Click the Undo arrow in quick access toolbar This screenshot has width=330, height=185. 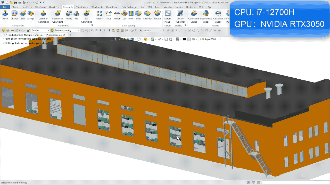click(x=29, y=2)
